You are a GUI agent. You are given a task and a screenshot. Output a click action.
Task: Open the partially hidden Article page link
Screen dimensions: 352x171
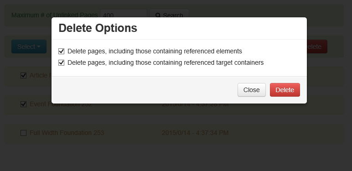point(41,75)
